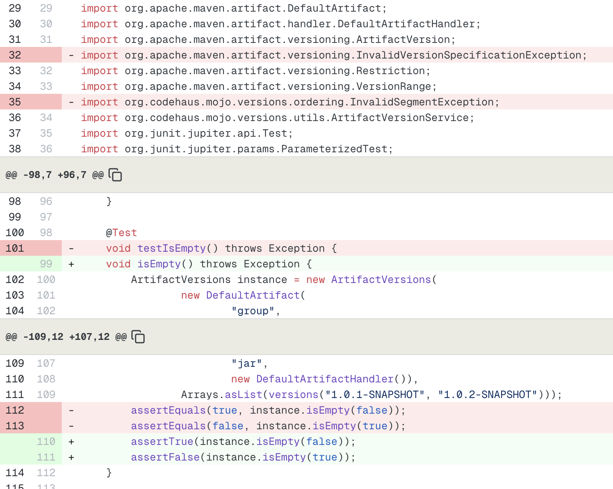Select removed line number 32
The width and height of the screenshot is (613, 489).
tap(15, 55)
